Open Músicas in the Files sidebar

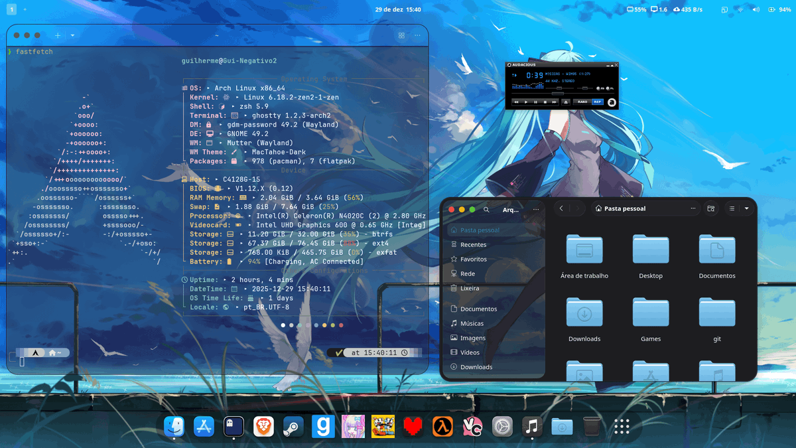[x=494, y=323]
